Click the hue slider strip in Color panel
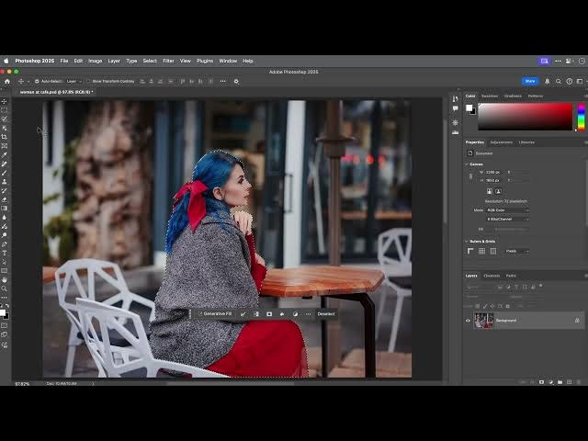Image resolution: width=588 pixels, height=441 pixels. click(582, 117)
